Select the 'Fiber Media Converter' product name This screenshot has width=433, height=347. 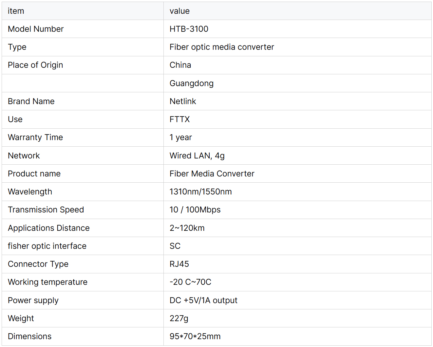212,174
